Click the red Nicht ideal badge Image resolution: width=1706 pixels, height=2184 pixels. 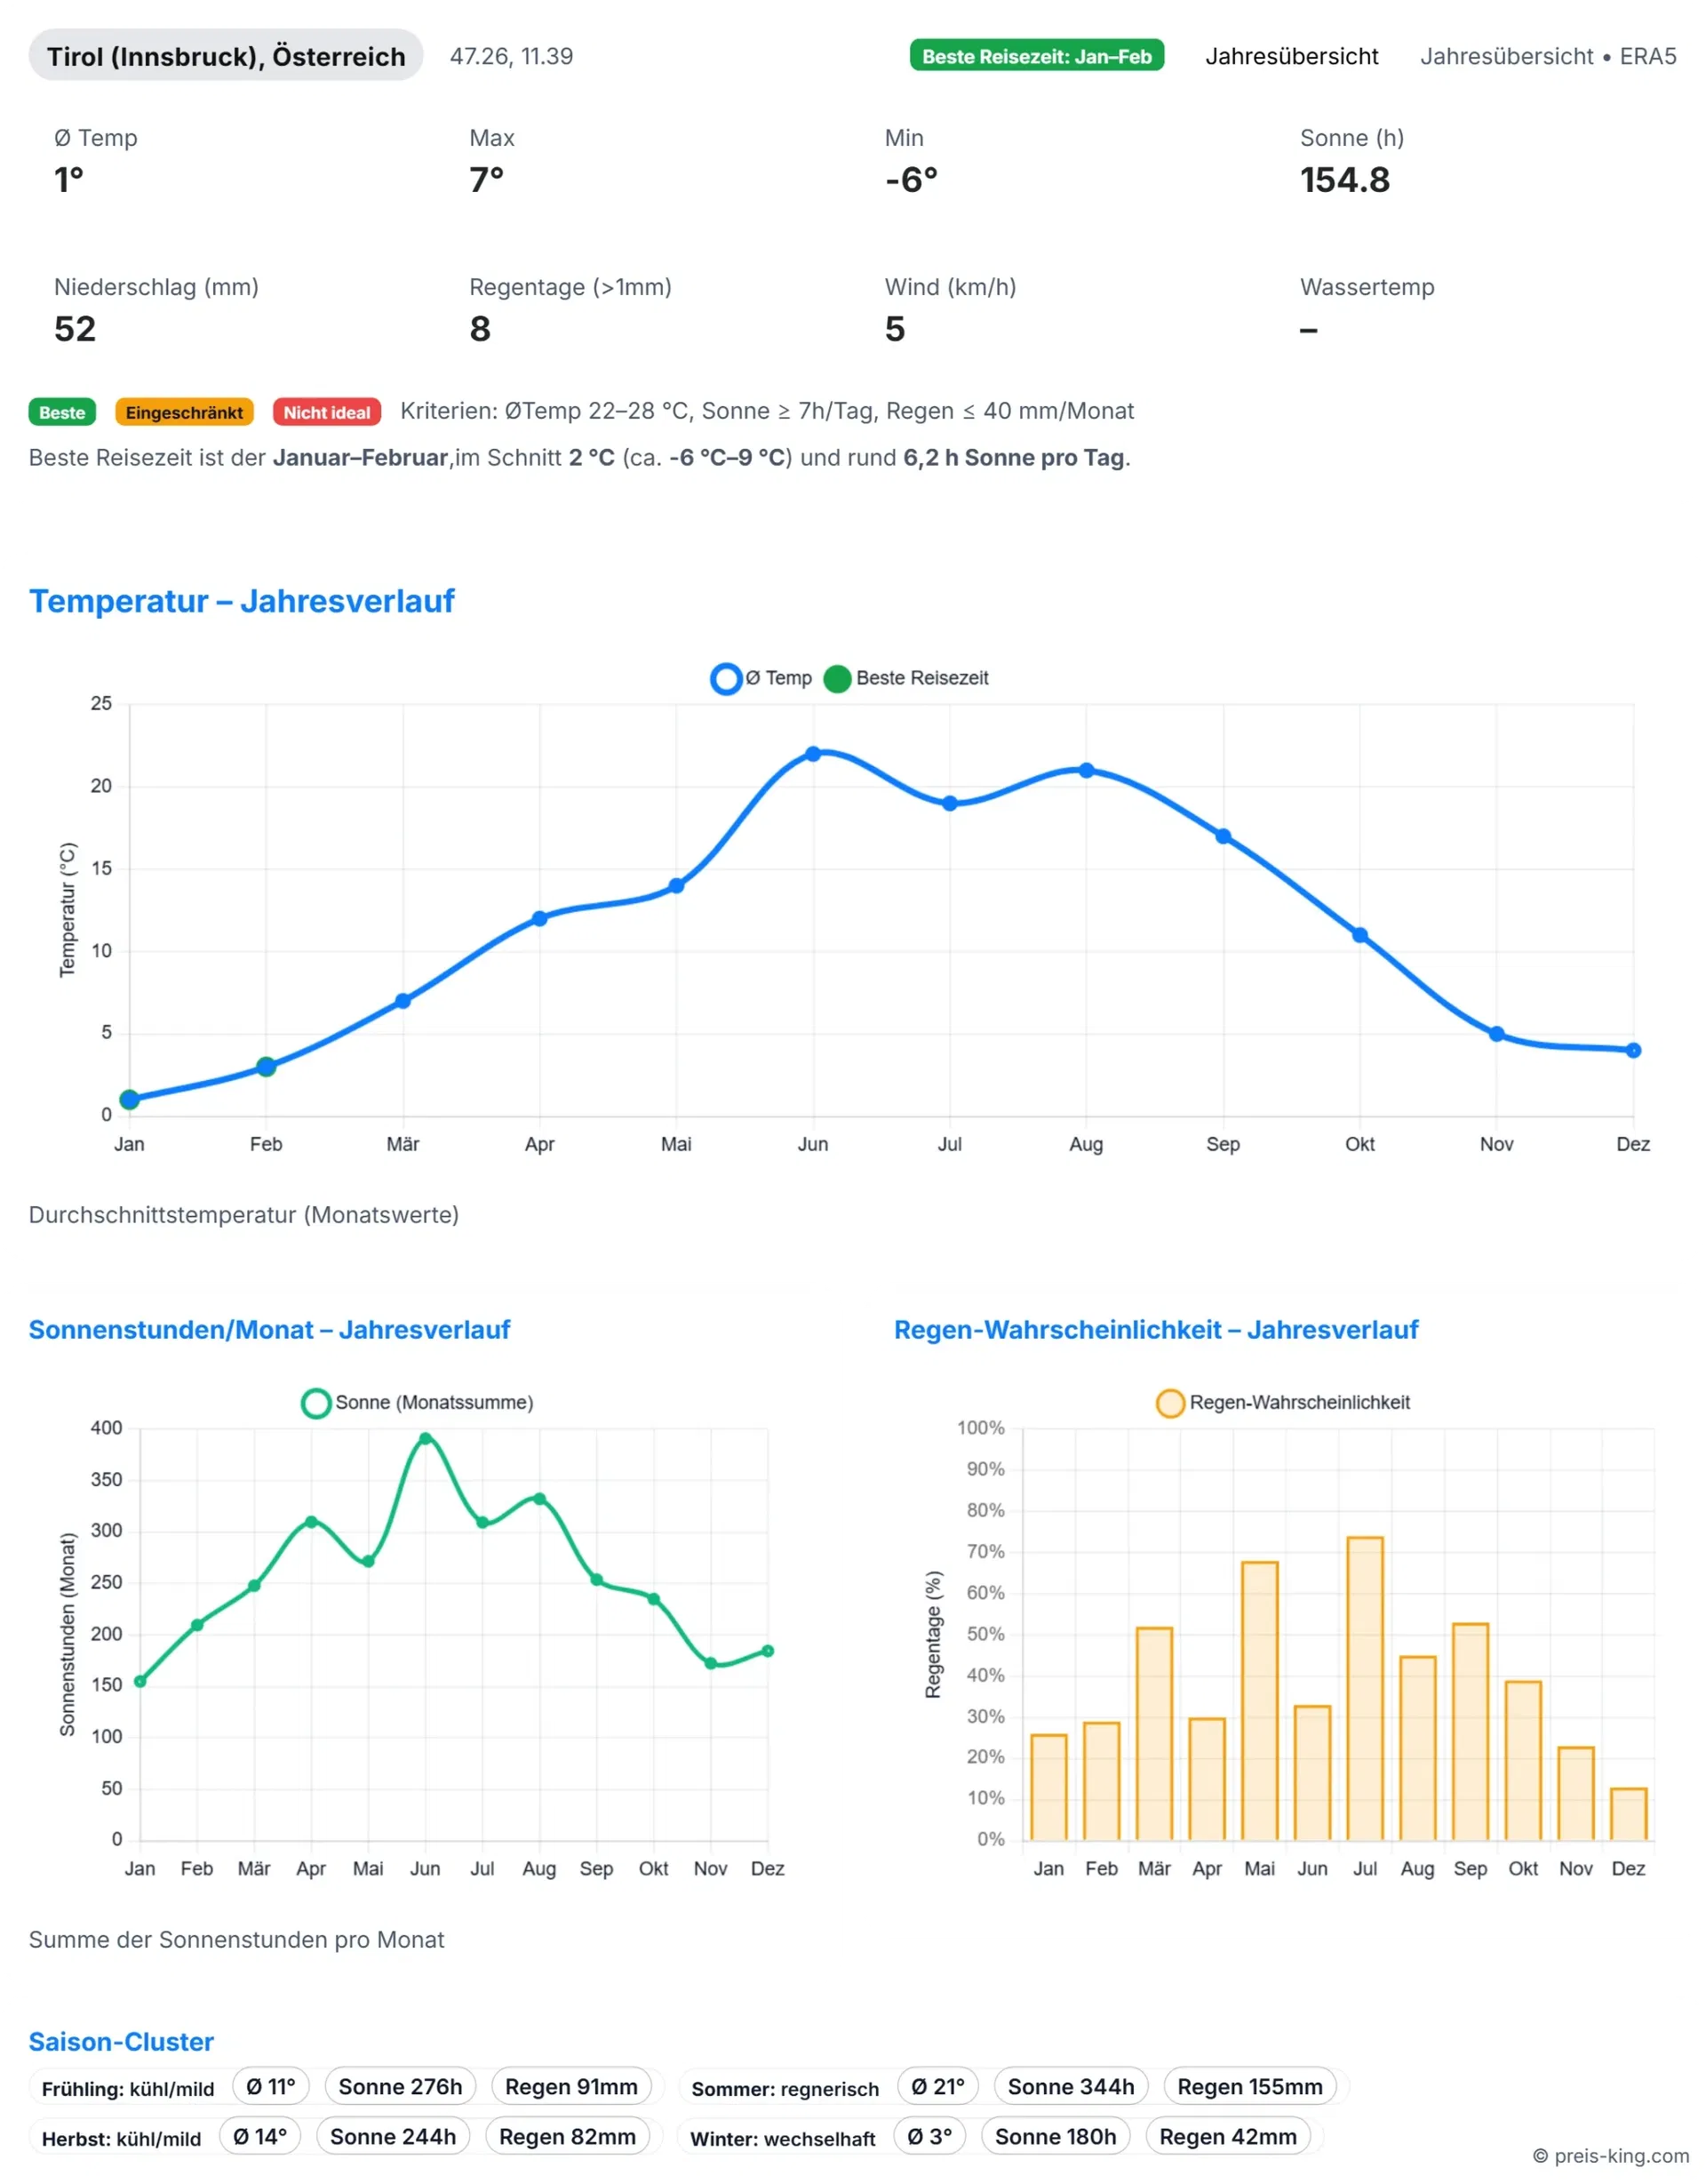pyautogui.click(x=326, y=412)
